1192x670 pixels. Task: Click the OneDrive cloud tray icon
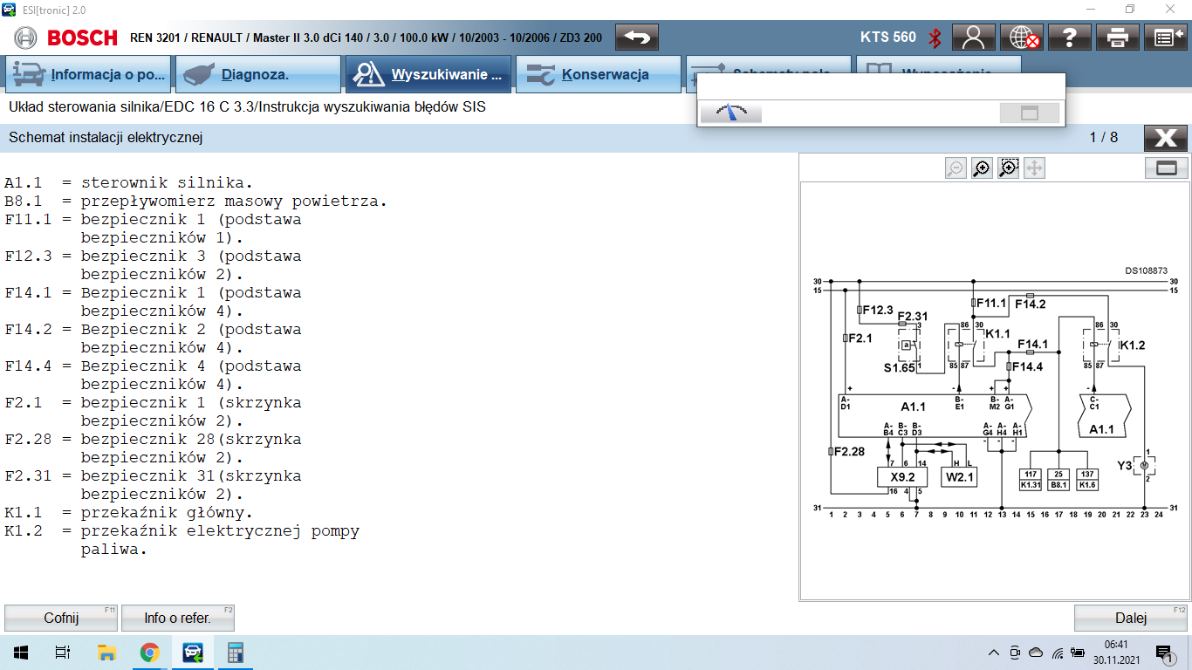1036,653
